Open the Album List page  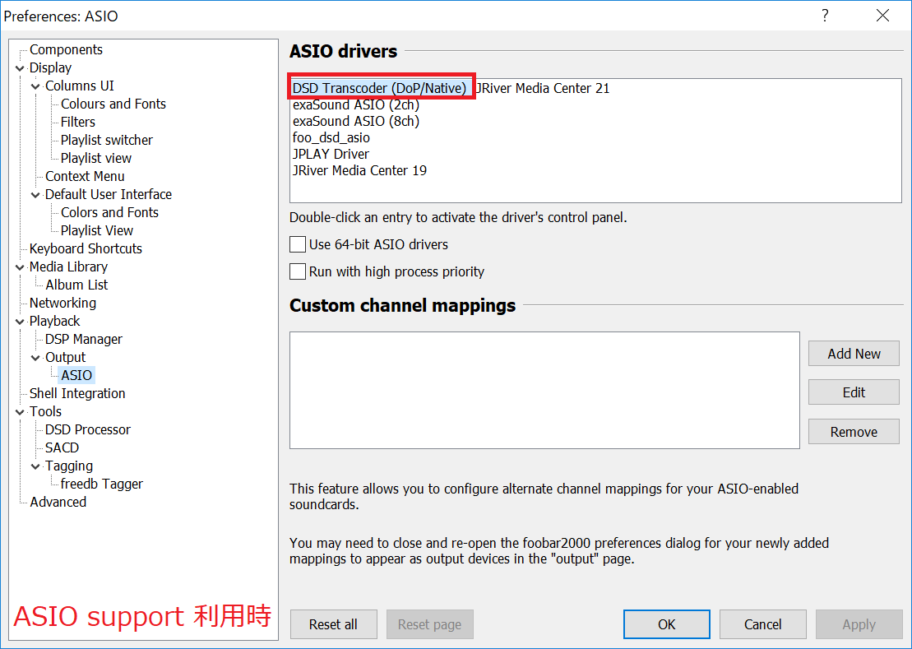(76, 285)
